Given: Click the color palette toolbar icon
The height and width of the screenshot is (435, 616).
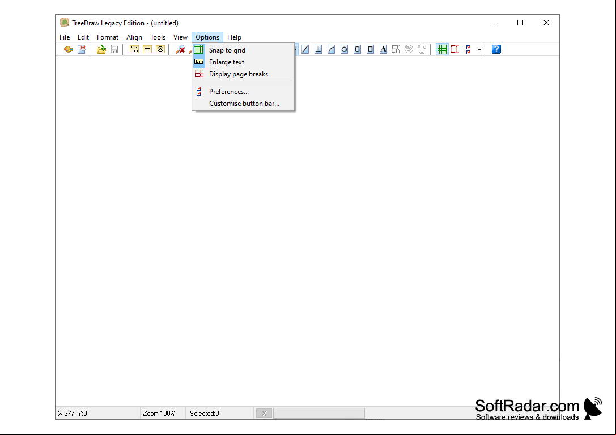Looking at the screenshot, I should click(x=69, y=49).
